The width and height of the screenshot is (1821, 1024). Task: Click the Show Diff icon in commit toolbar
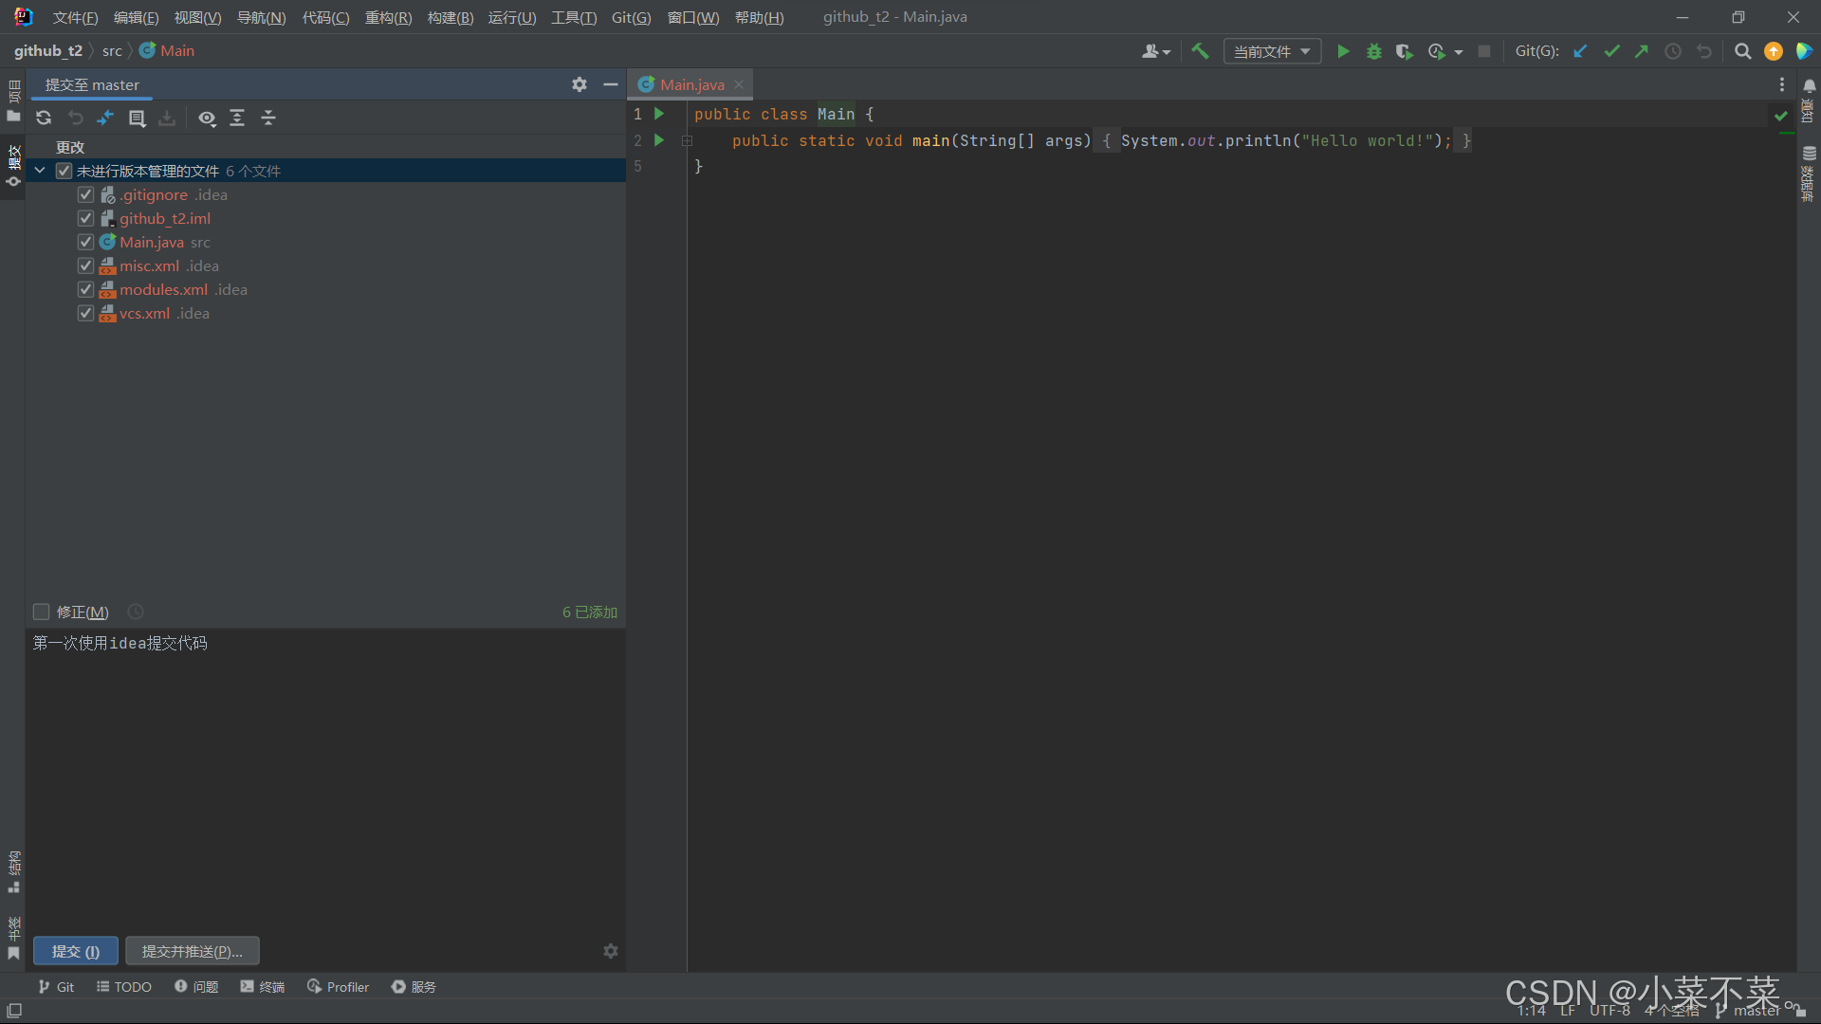[x=105, y=118]
